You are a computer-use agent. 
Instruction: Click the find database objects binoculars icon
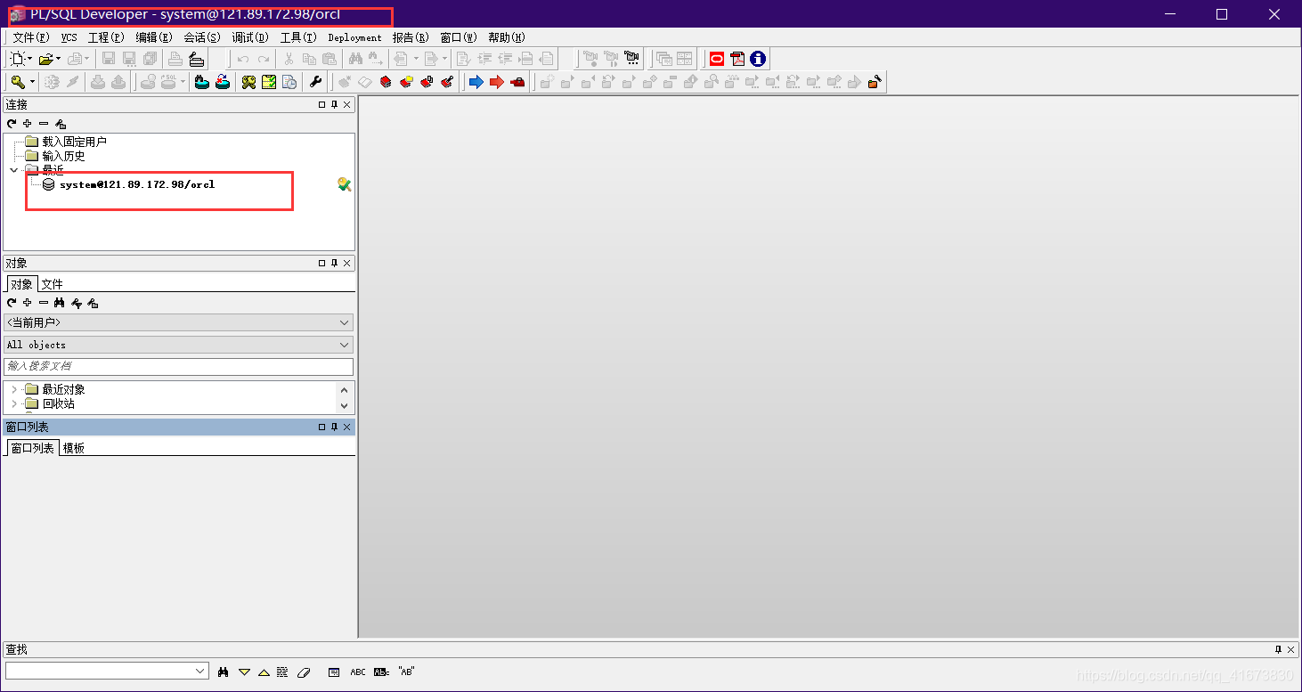click(202, 82)
